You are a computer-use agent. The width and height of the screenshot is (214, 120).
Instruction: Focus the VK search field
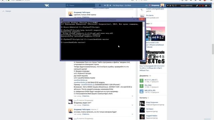point(80,5)
